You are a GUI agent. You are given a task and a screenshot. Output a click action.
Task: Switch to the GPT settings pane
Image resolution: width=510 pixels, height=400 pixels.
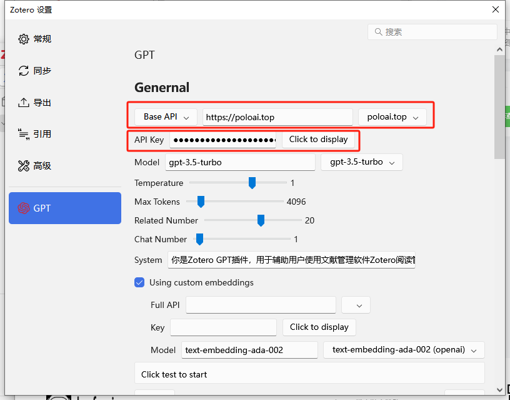click(x=65, y=208)
